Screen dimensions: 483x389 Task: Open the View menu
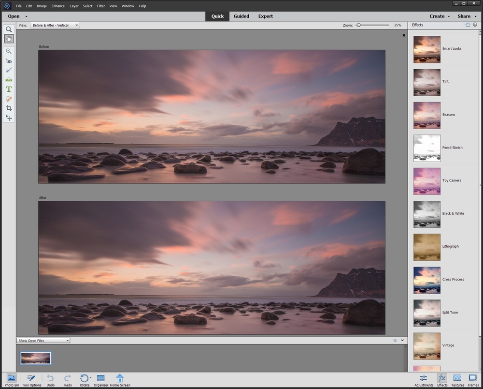(x=113, y=6)
